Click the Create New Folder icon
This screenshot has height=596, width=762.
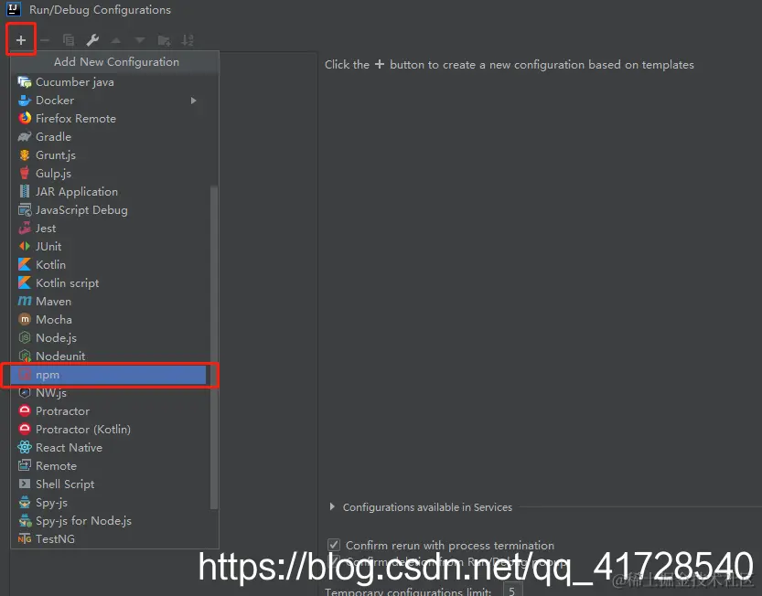[x=165, y=40]
